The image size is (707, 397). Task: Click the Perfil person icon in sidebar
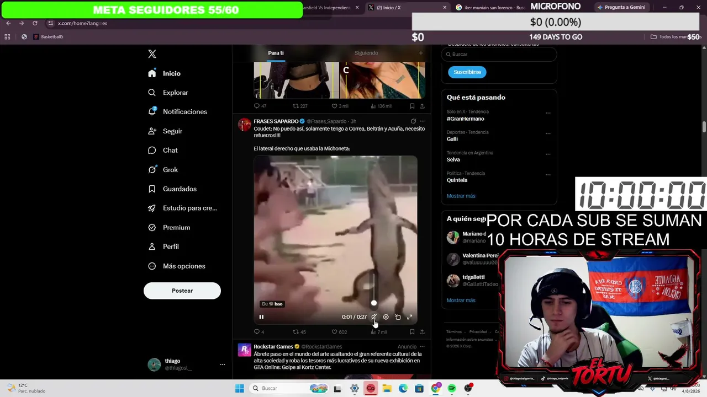pos(152,246)
